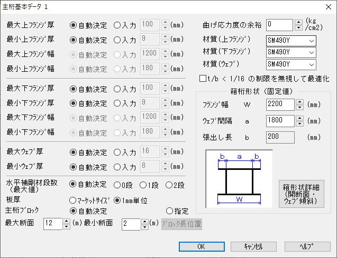Increase 最小断面 value with up arrow
Screen dimensions: 337x258
[144, 222]
